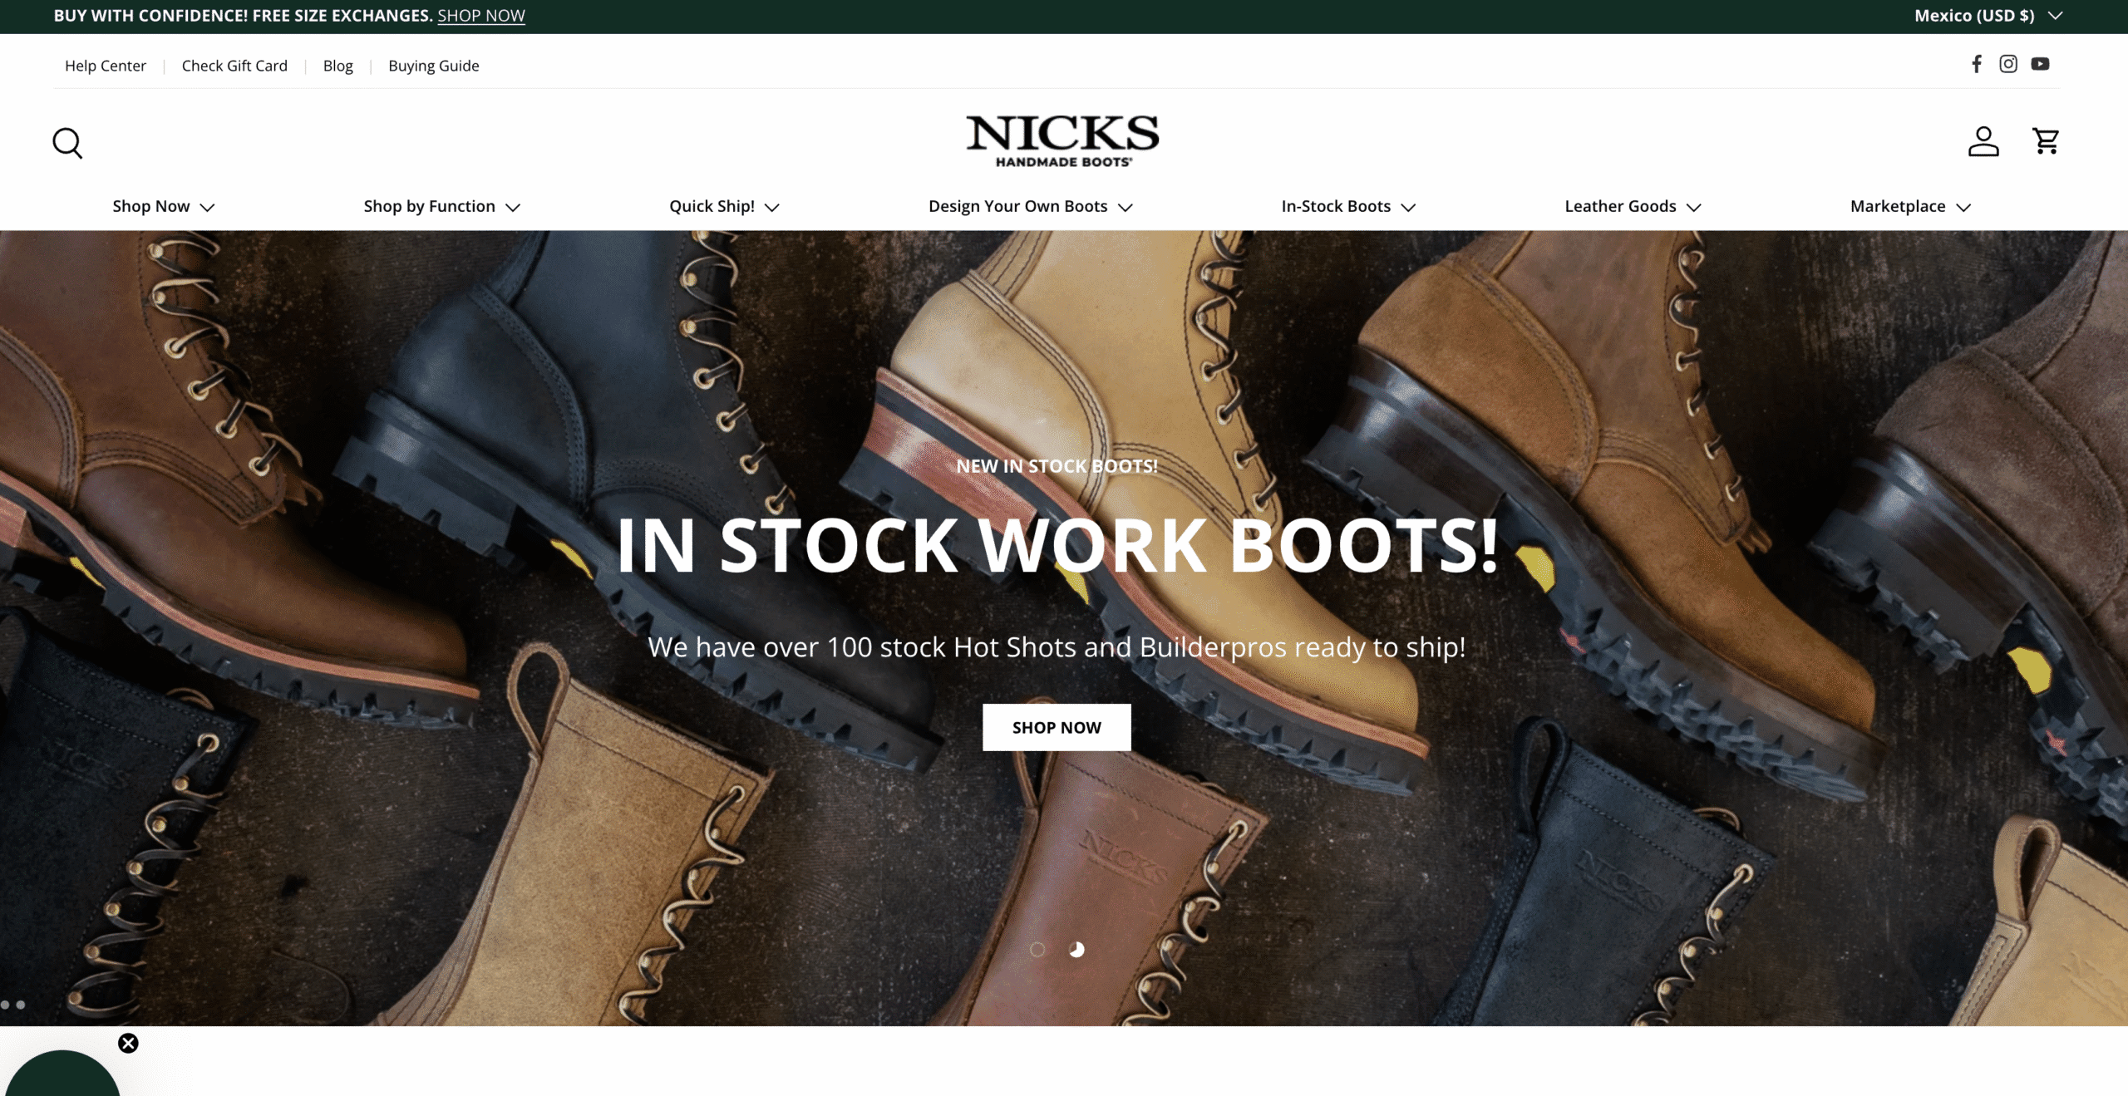
Task: Open the Leather Goods menu
Action: tap(1633, 206)
